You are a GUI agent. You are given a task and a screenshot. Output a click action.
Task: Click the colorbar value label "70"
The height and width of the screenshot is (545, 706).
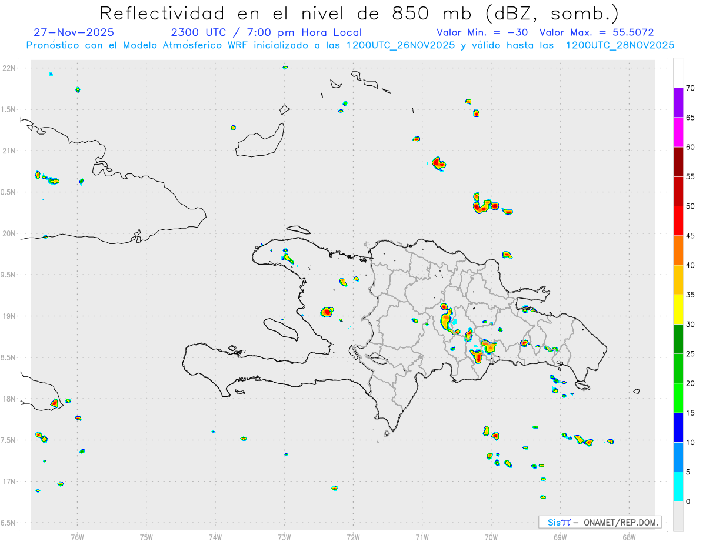coord(691,88)
